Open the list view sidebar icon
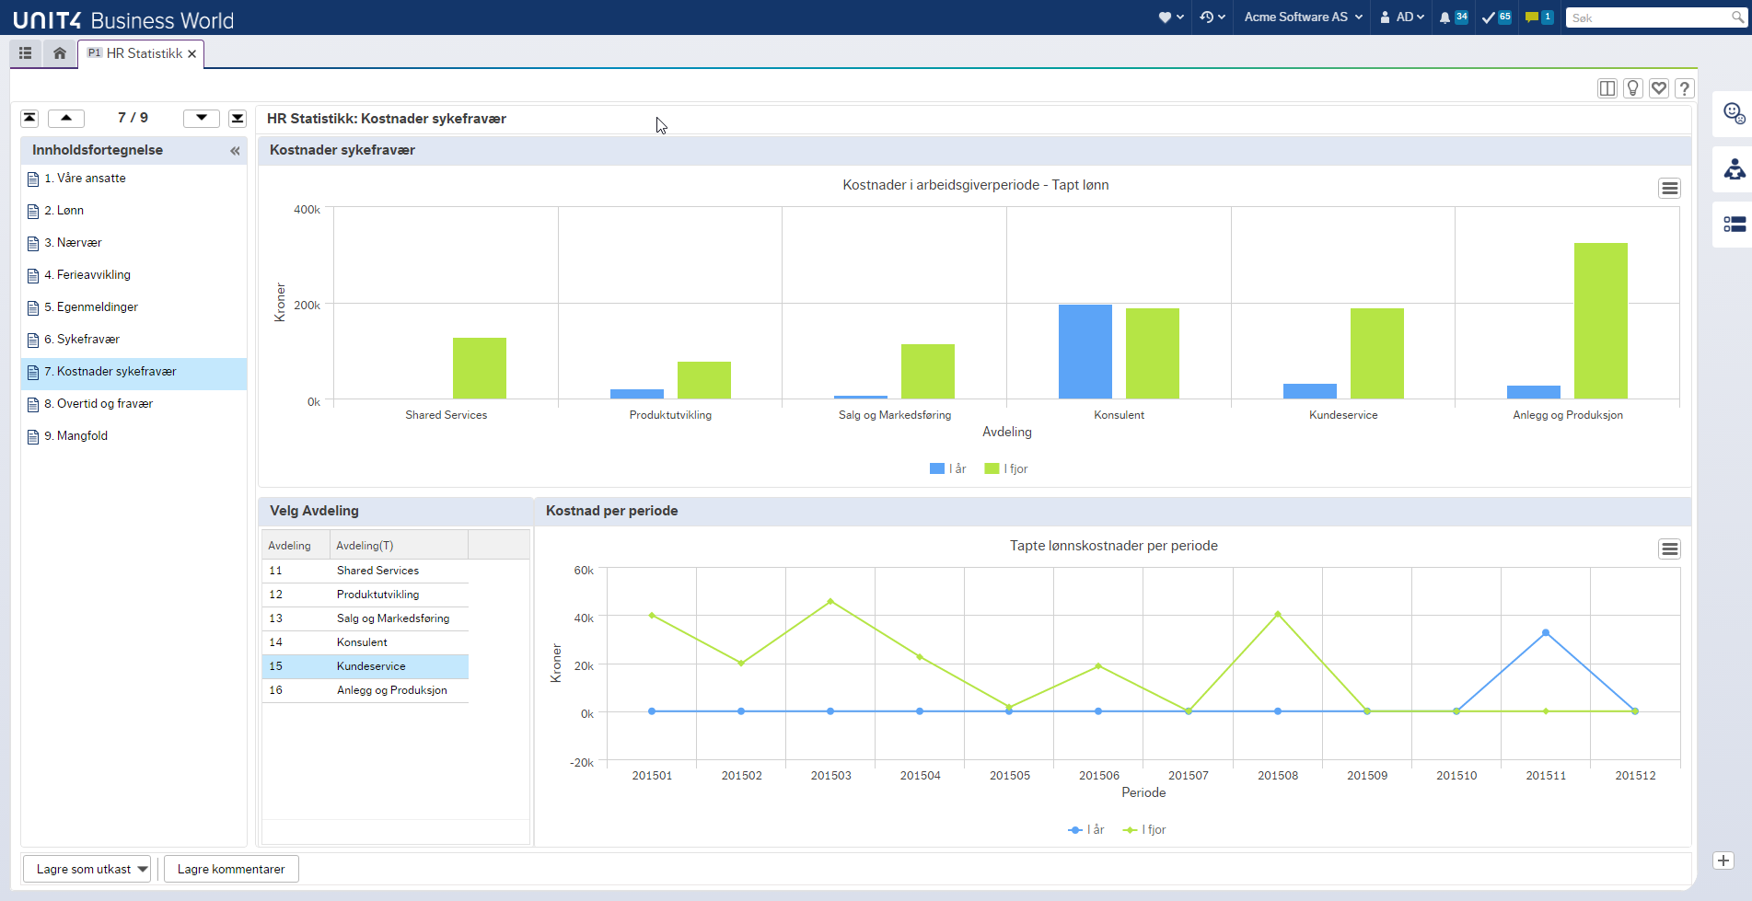This screenshot has width=1752, height=901. [1734, 224]
